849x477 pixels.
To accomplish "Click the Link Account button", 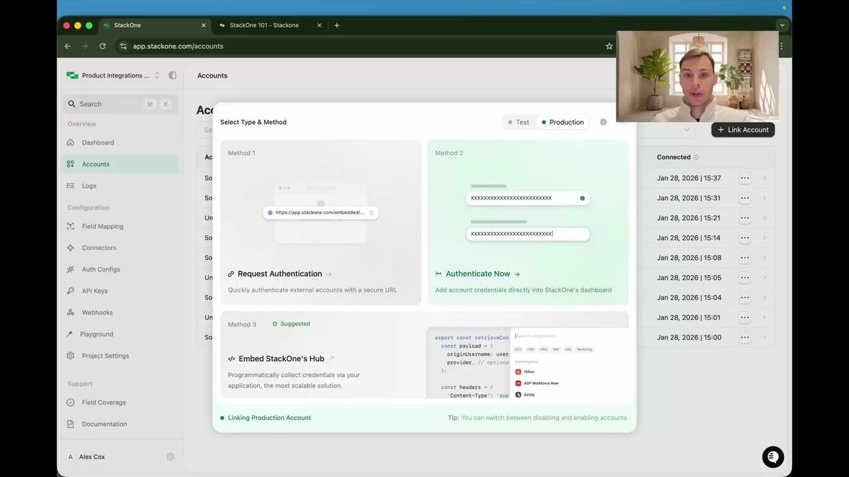I will [x=743, y=130].
